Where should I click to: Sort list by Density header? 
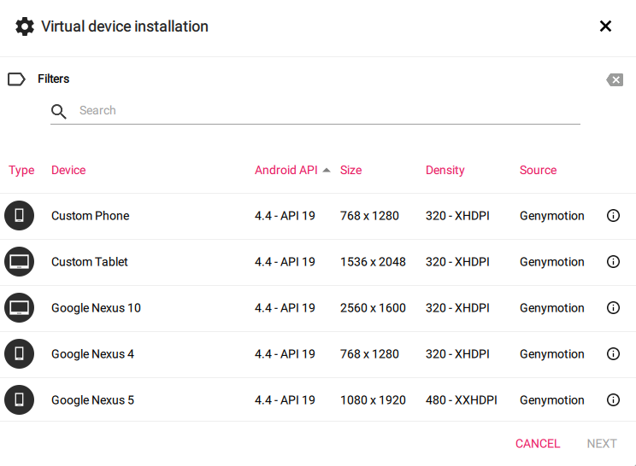point(445,170)
